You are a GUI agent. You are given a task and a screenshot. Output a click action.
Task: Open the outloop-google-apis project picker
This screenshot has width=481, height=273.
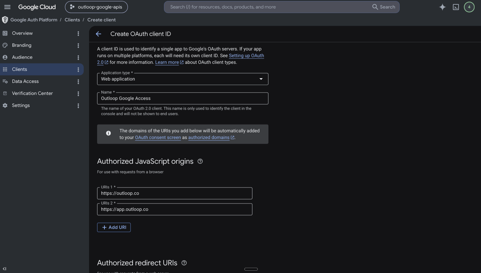tap(96, 7)
